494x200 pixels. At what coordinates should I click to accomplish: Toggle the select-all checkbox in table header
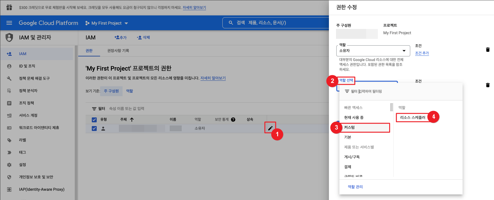(x=94, y=120)
